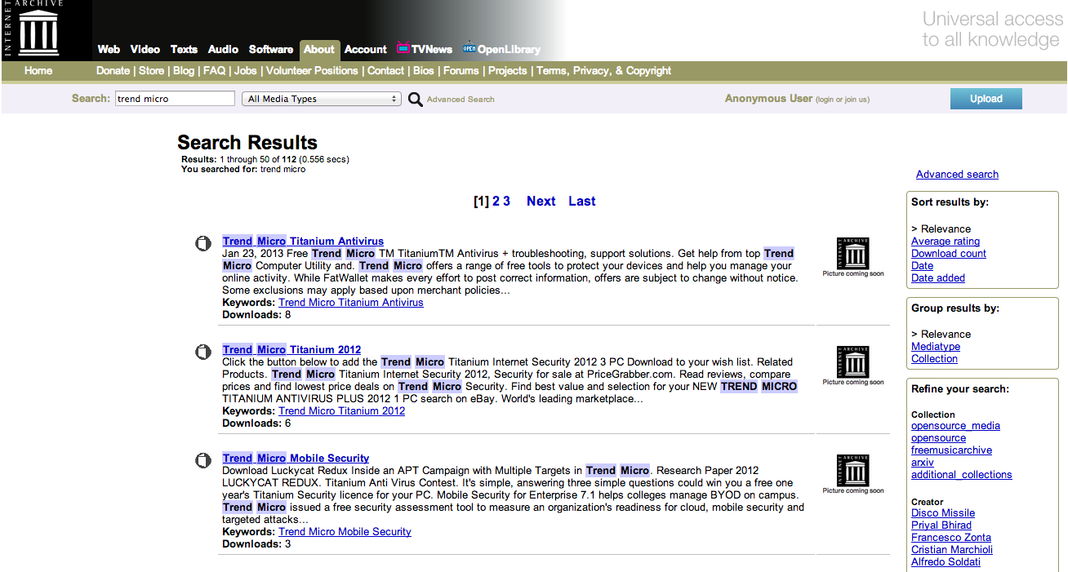The image size is (1068, 572).
Task: Go to Home in the sub-navigation bar
Action: point(38,71)
